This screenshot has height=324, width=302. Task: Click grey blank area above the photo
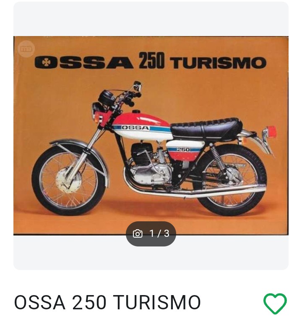[151, 19]
